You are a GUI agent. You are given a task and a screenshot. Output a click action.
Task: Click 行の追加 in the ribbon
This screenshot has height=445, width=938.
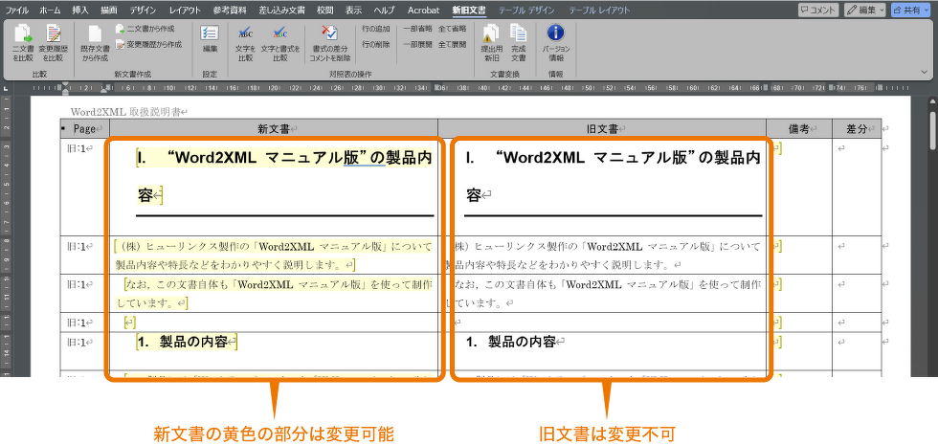click(375, 30)
